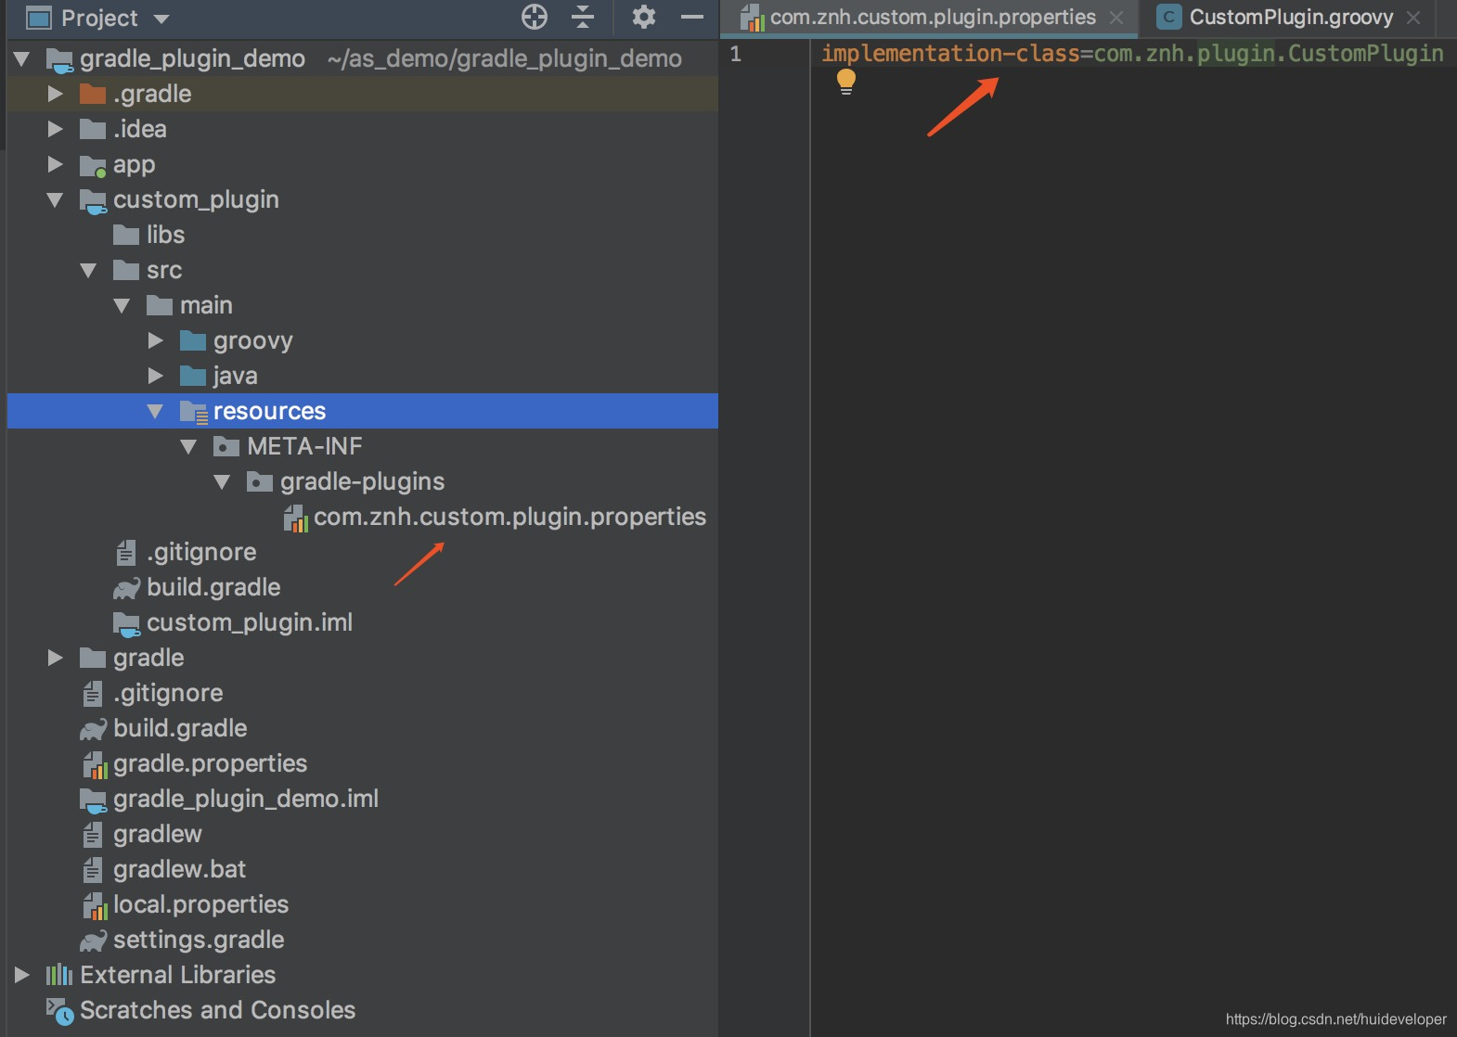Select the groovy source folder icon
Screen dimensions: 1457x1037
coord(193,340)
